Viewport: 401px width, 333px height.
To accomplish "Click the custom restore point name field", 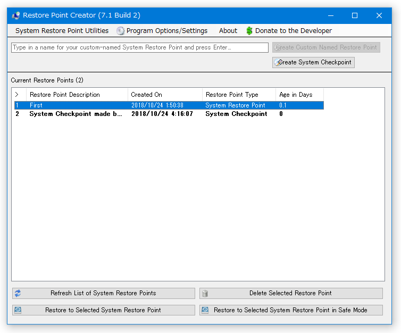I will point(140,47).
